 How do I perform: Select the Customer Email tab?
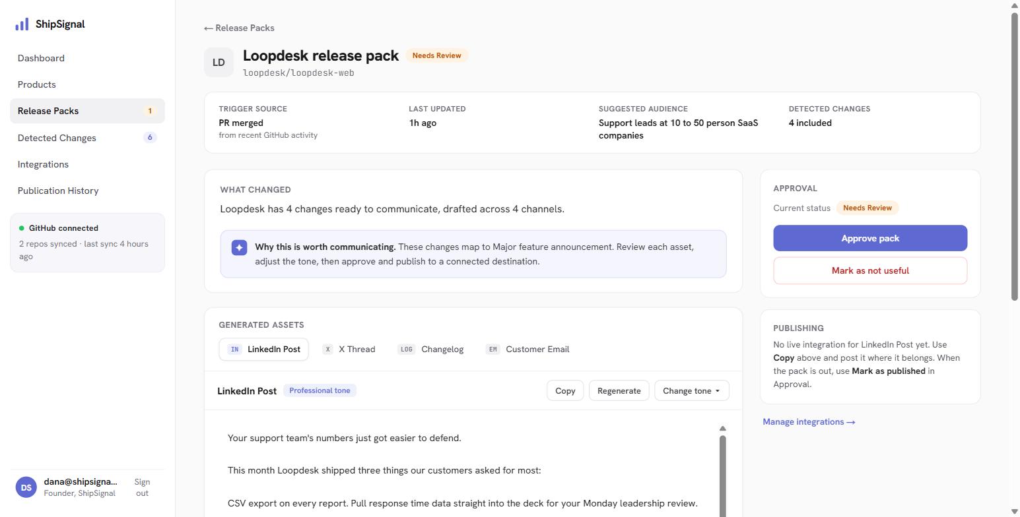click(527, 350)
